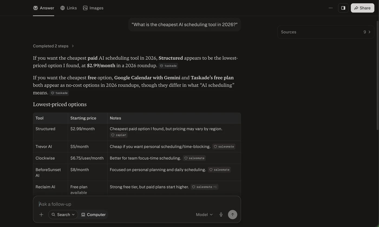Screen dimensions: 379x227
Task: Switch to the Answer tab
Action: [x=44, y=8]
